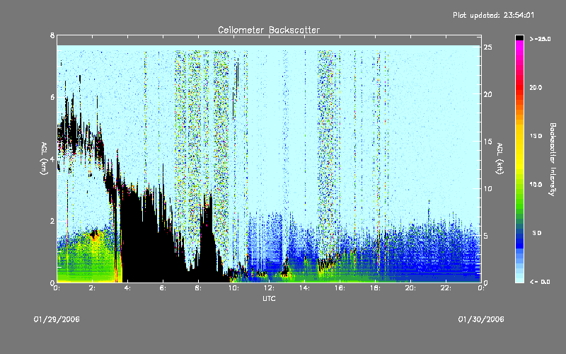Click the start date "01/29/2006"
The image size is (566, 354).
tap(57, 319)
